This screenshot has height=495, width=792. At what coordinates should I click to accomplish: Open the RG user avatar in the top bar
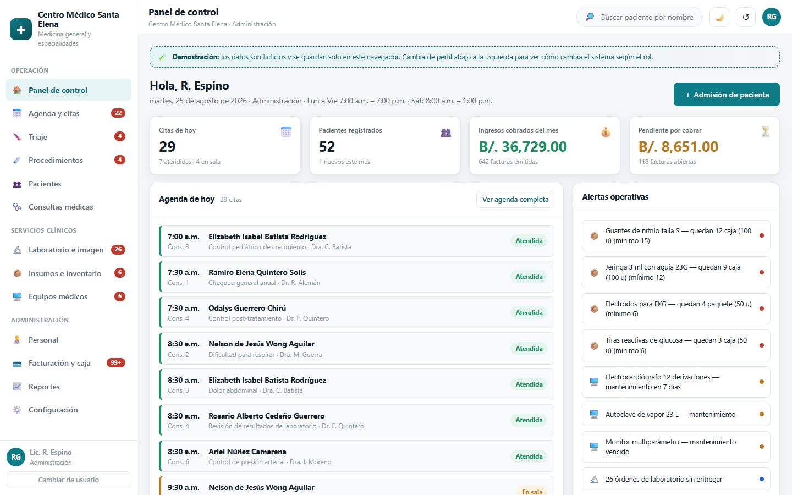[772, 17]
